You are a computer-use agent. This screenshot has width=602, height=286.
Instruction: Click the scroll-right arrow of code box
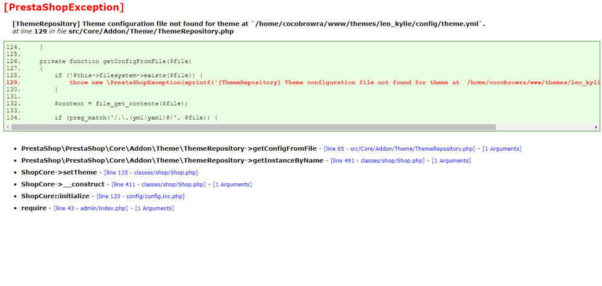(x=596, y=127)
